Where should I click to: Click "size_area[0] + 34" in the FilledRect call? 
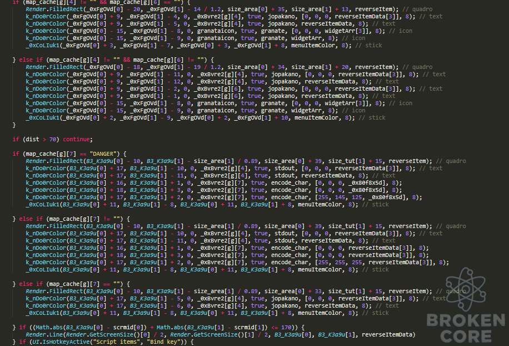pyautogui.click(x=256, y=67)
